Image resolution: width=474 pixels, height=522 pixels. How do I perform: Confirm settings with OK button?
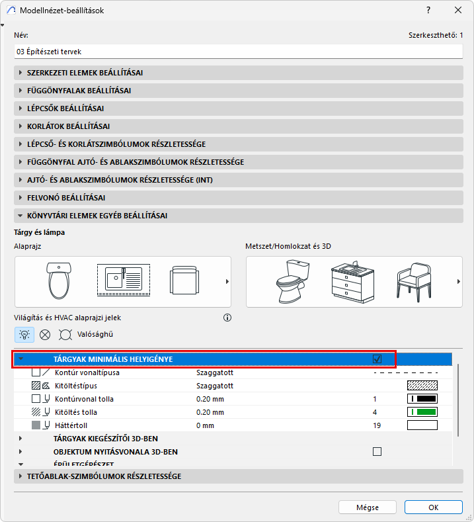click(434, 507)
